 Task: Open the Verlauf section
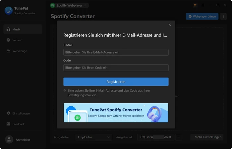[23, 40]
